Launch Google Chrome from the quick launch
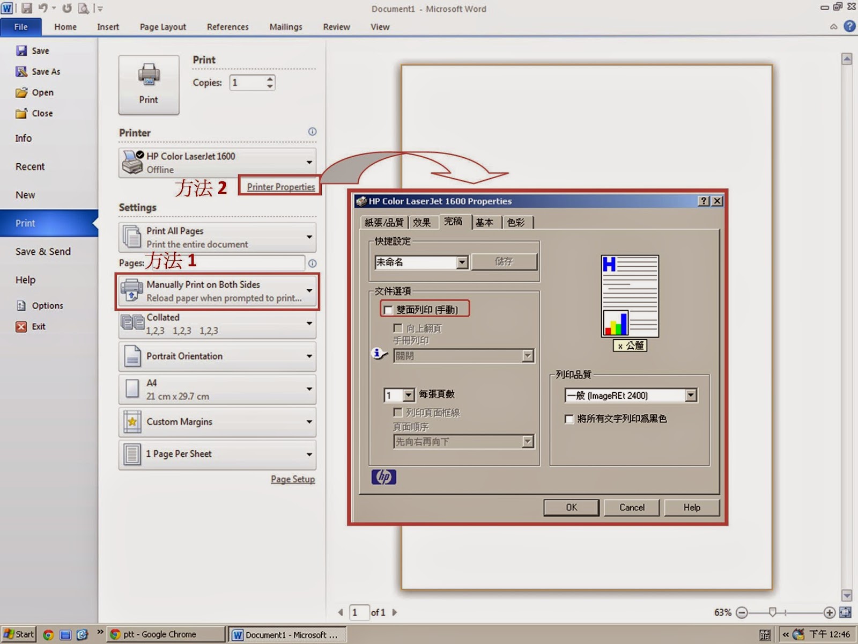858x644 pixels. (48, 635)
